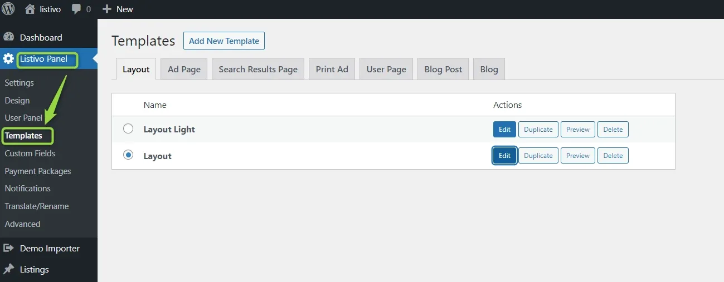
Task: Click the plus icon for New
Action: click(108, 9)
